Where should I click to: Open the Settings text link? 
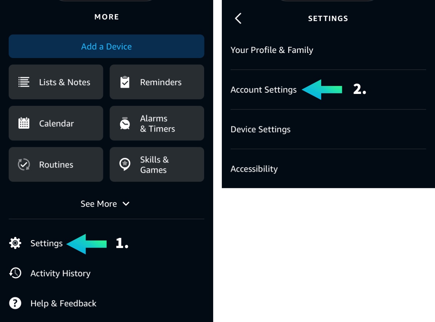[x=46, y=243]
